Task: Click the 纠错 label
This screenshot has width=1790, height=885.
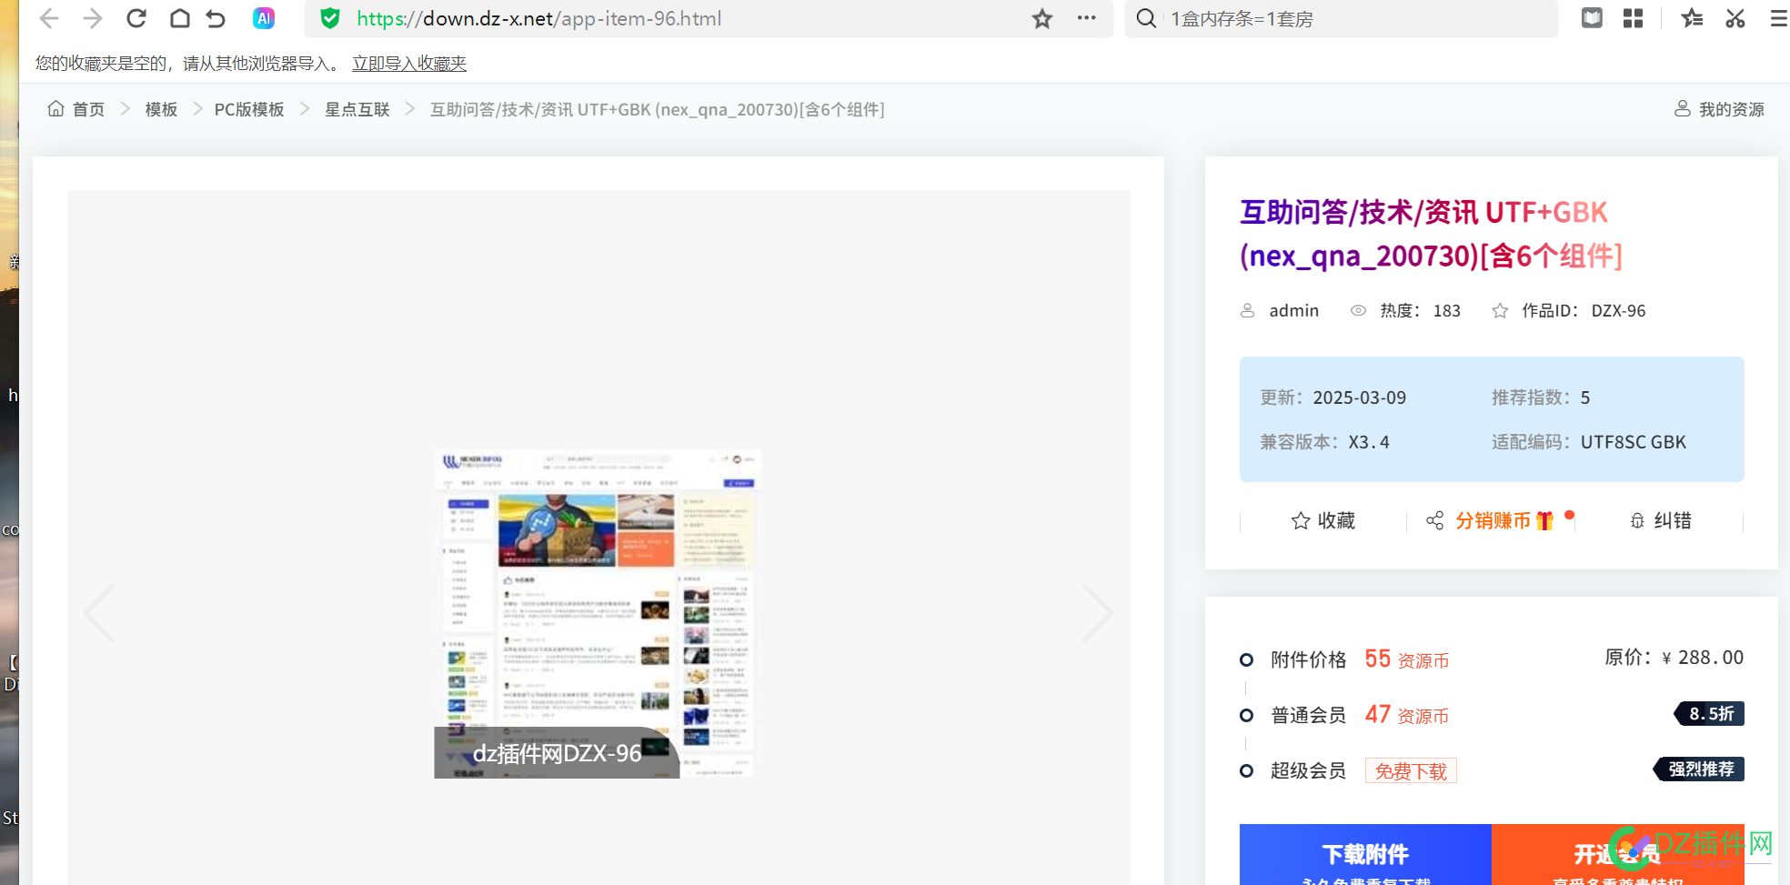Action: click(1673, 520)
